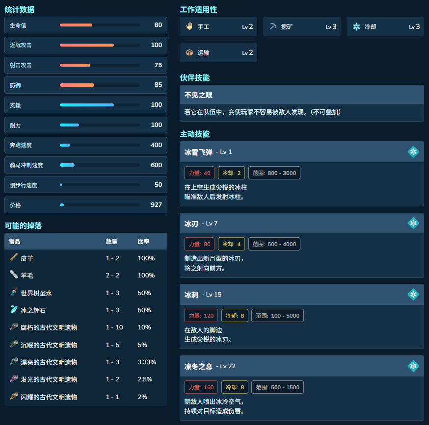Screen dimensions: 429x425
Task: Click the 近战攻击 stat bar
Action: coord(100,45)
